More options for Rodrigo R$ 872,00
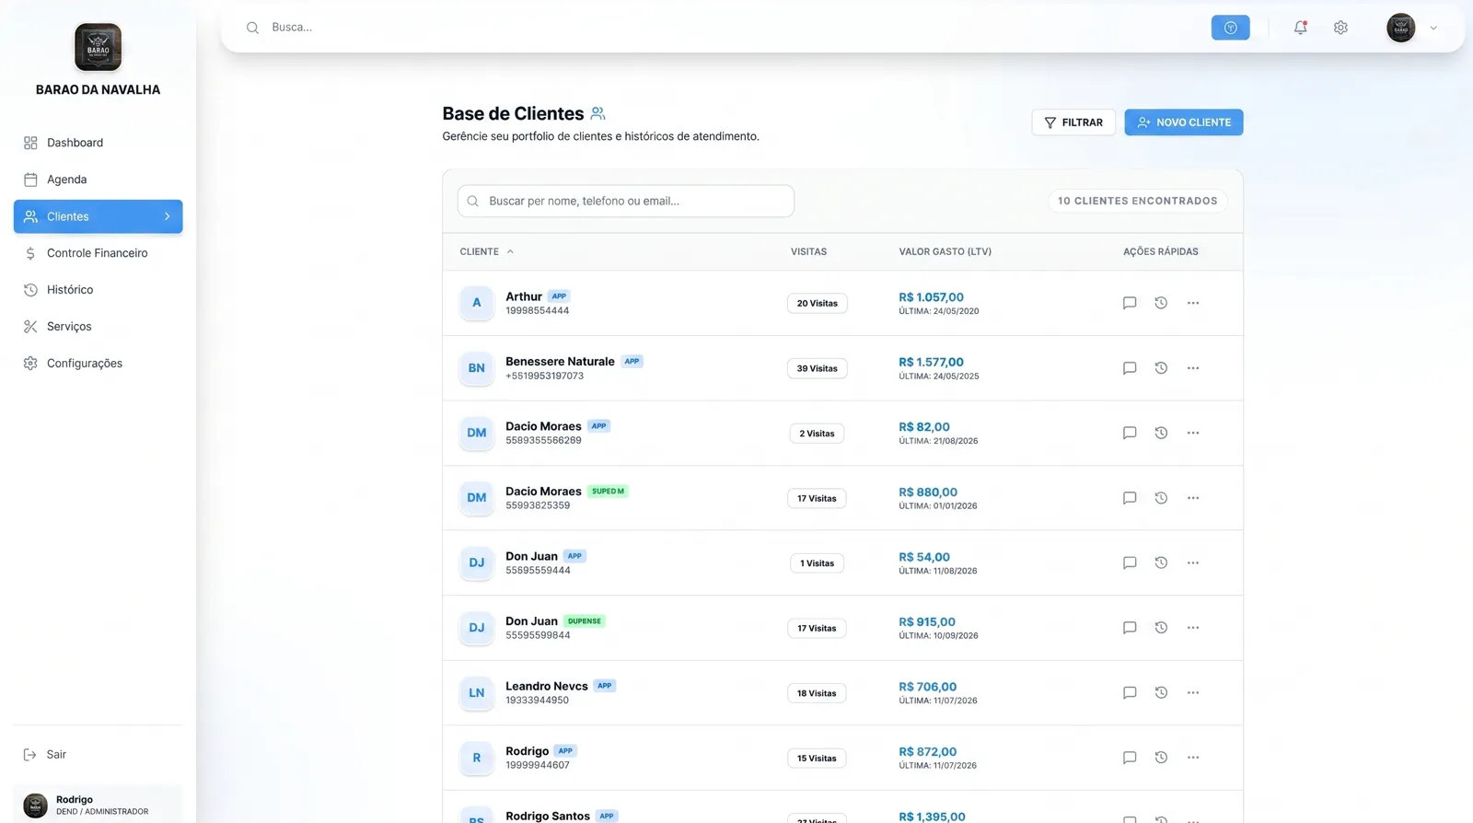 pos(1193,758)
